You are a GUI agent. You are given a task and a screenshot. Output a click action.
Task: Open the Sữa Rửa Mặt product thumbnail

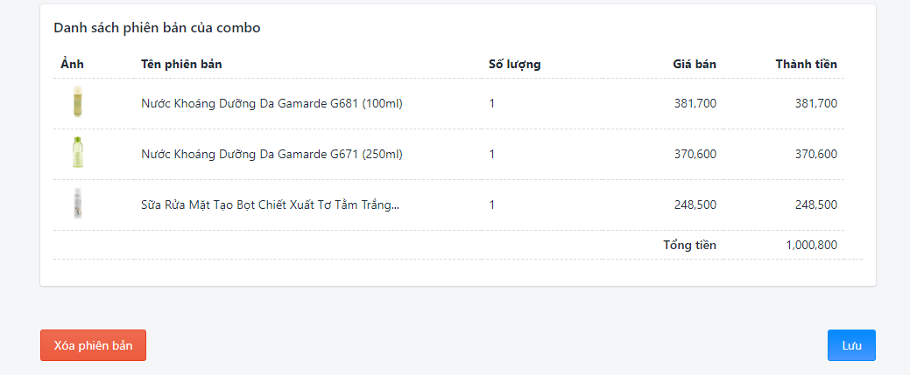[x=78, y=204]
